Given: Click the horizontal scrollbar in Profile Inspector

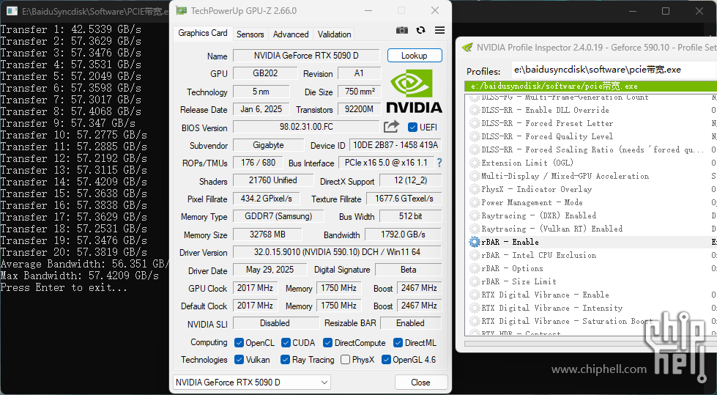Looking at the screenshot, I should click(x=591, y=344).
